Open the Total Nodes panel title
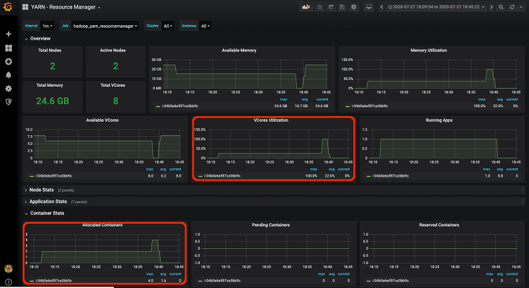 click(x=50, y=50)
